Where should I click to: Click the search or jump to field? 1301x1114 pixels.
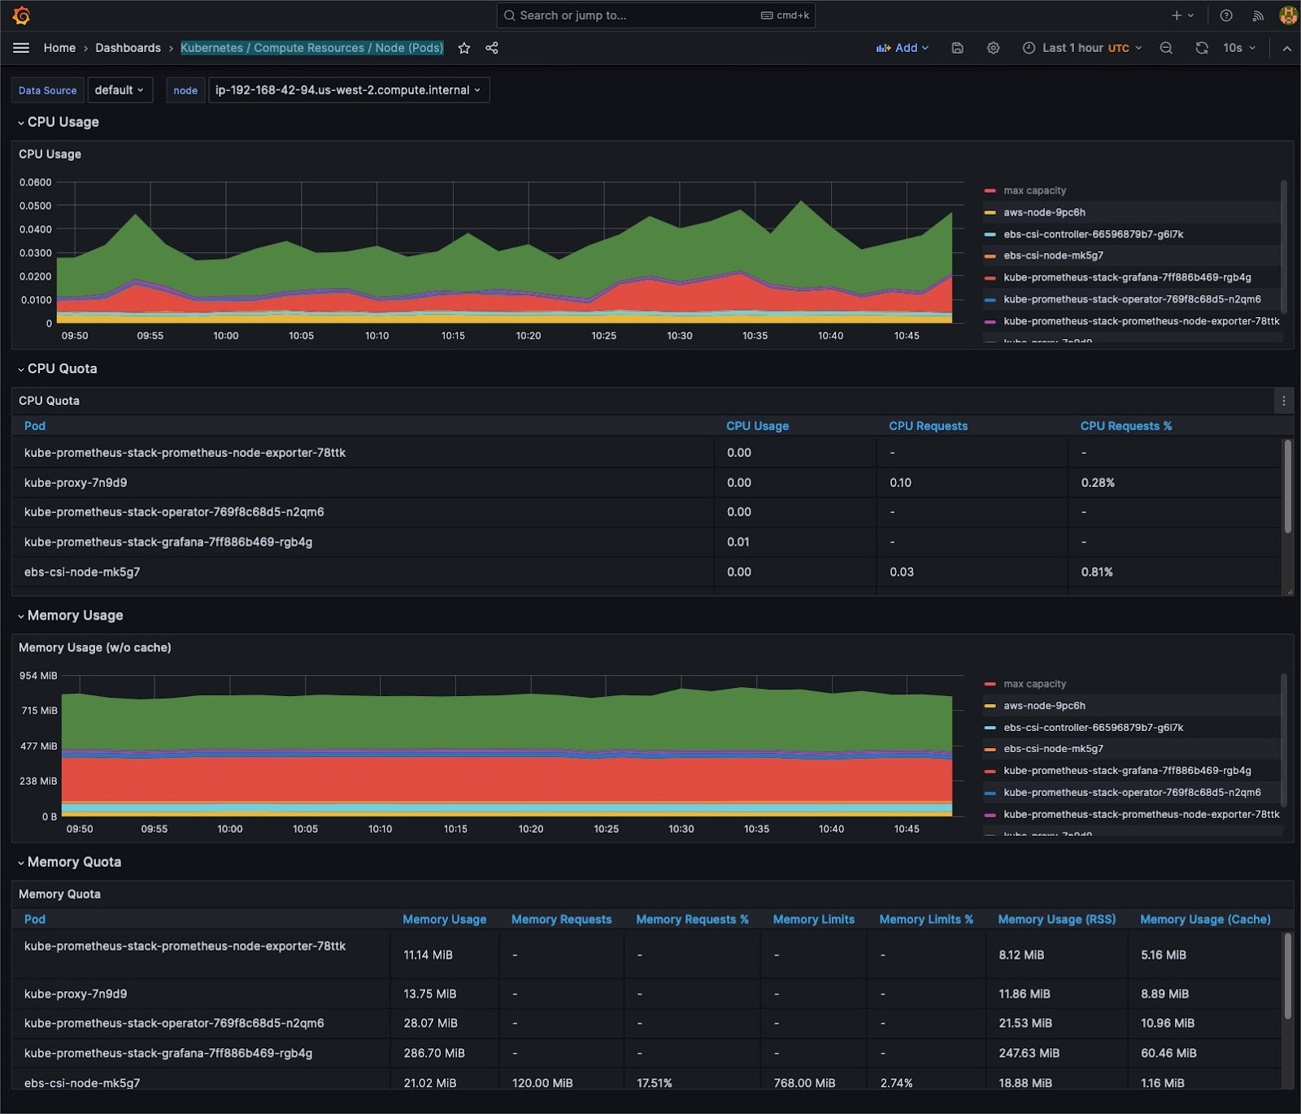click(x=655, y=15)
